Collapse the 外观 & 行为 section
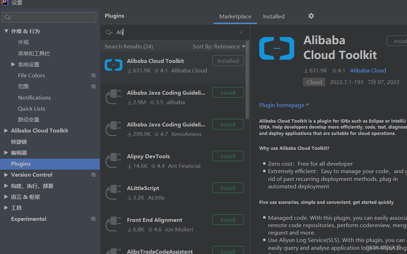Screen dimensions: 407x254 [6, 31]
